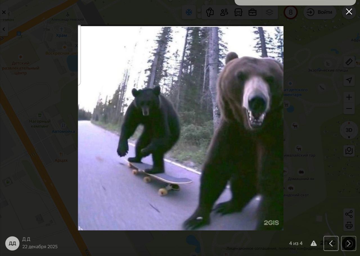Screen dimensions: 360x256
Task: Click the my location arrow icon
Action: [349, 80]
